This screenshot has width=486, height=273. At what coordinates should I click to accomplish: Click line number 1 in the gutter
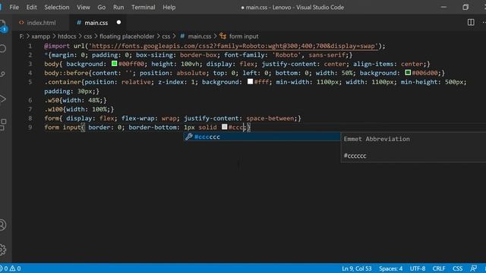(30, 45)
